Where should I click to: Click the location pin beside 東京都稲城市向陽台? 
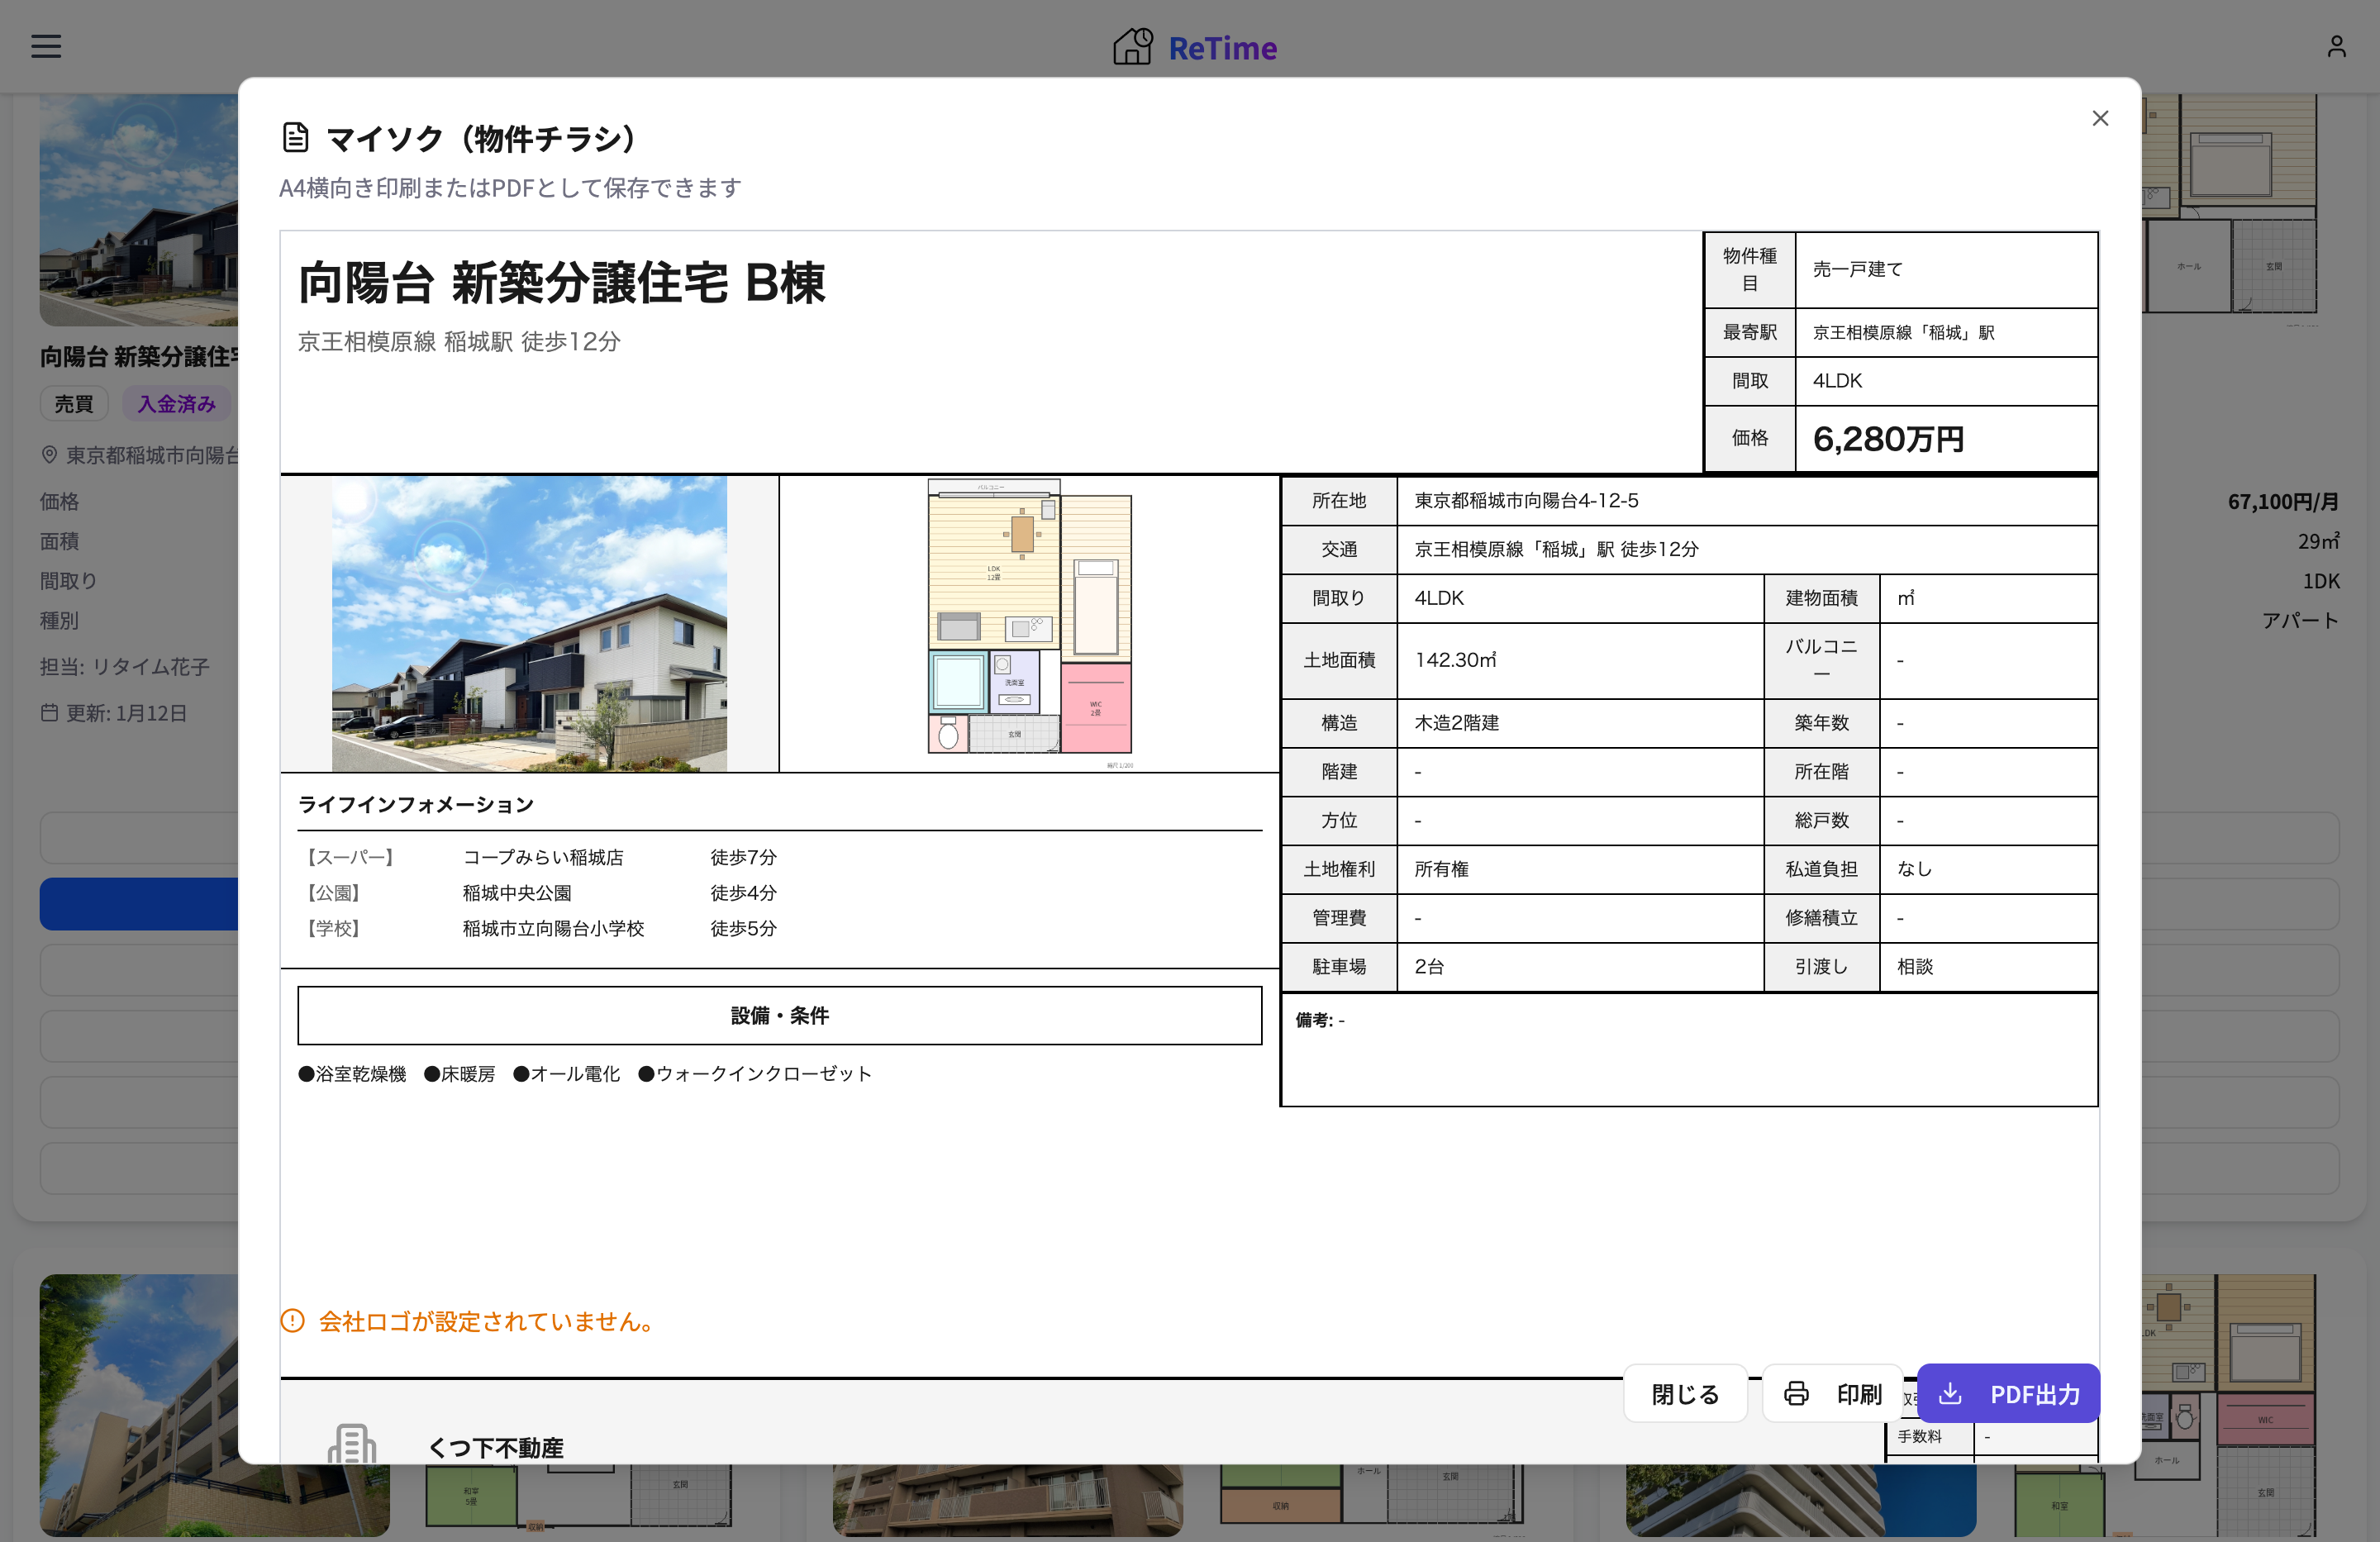click(x=49, y=455)
